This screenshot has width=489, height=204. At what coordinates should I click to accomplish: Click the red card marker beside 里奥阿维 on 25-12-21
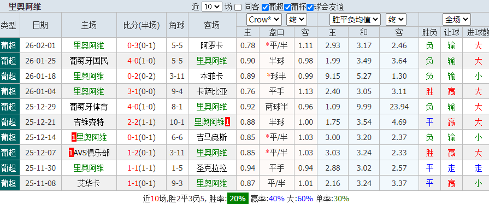(x=227, y=122)
